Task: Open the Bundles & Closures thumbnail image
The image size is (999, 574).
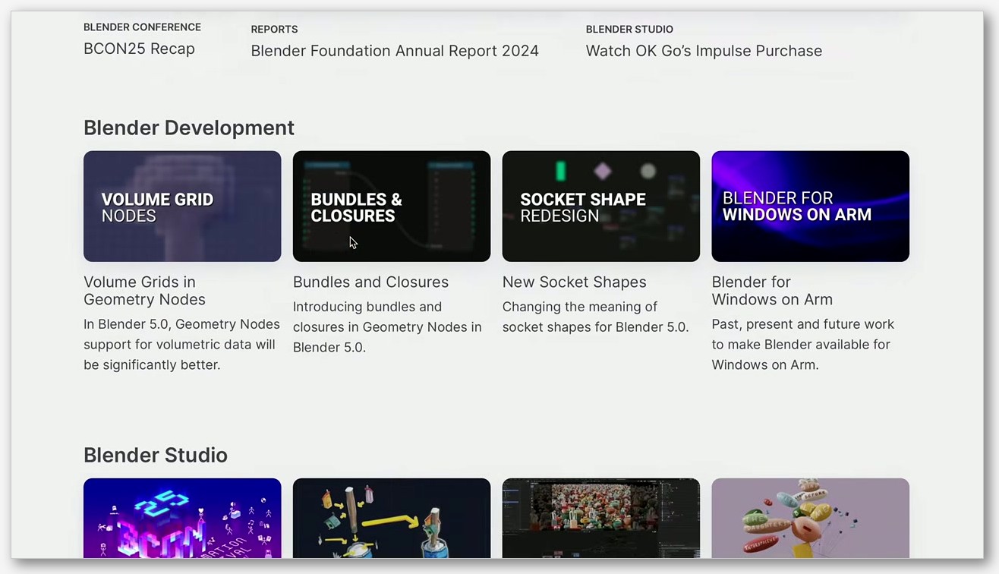Action: point(392,207)
